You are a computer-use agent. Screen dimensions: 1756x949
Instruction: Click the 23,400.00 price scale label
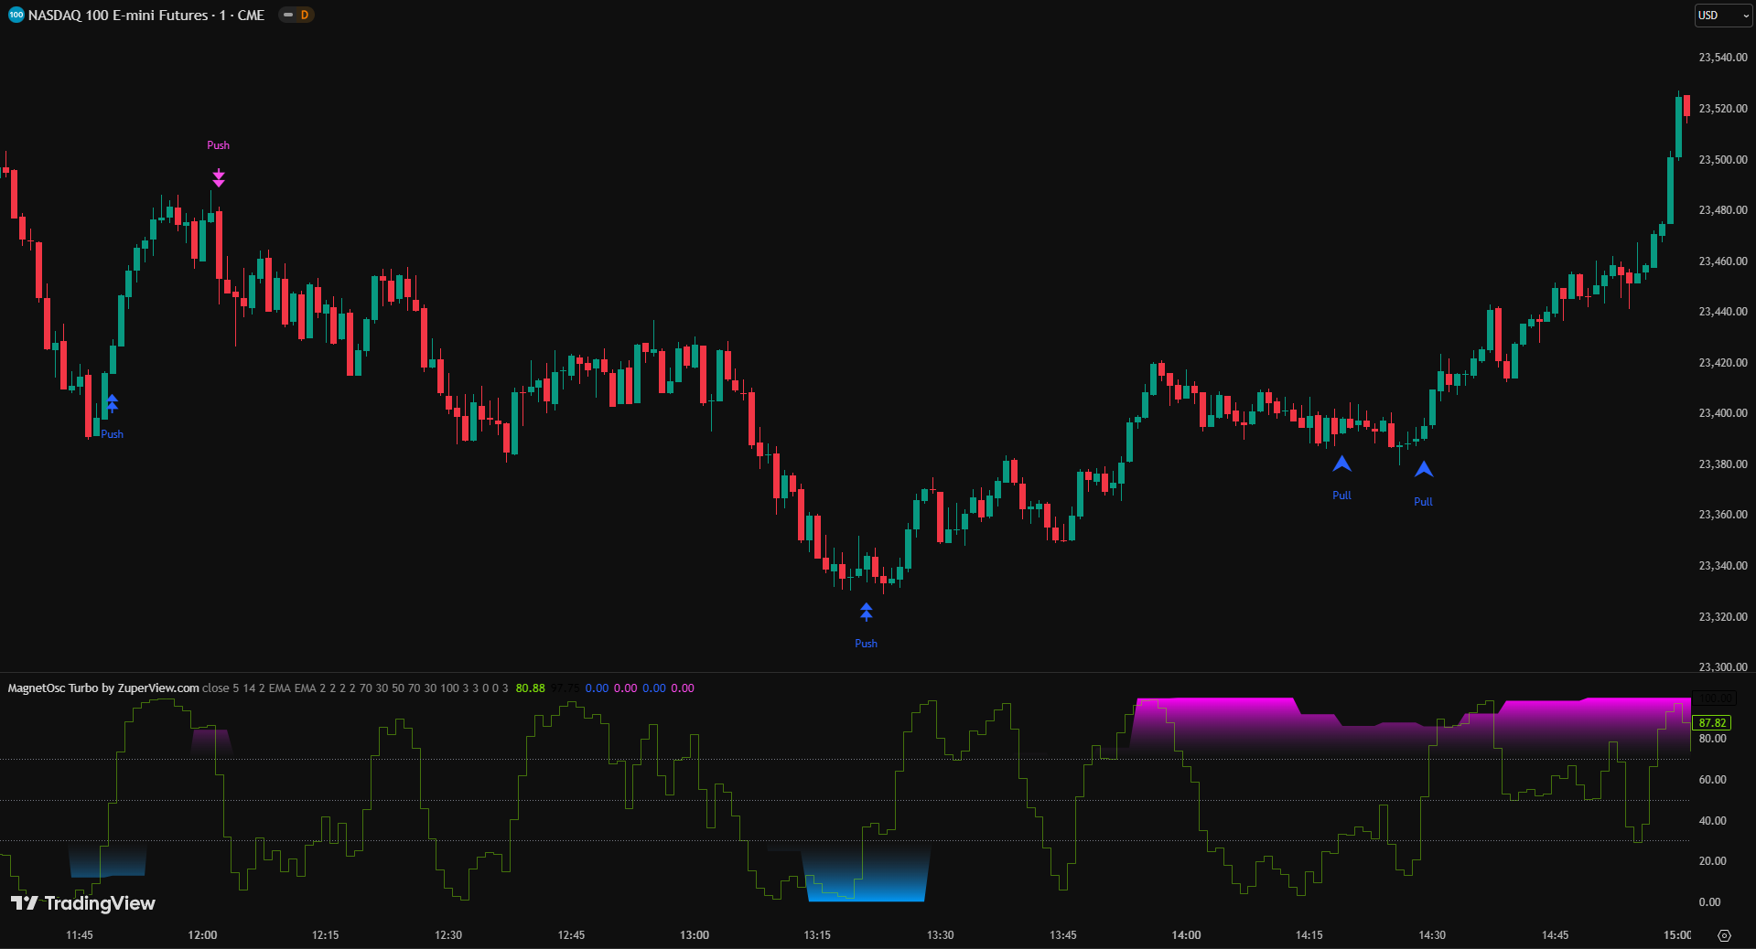point(1722,413)
